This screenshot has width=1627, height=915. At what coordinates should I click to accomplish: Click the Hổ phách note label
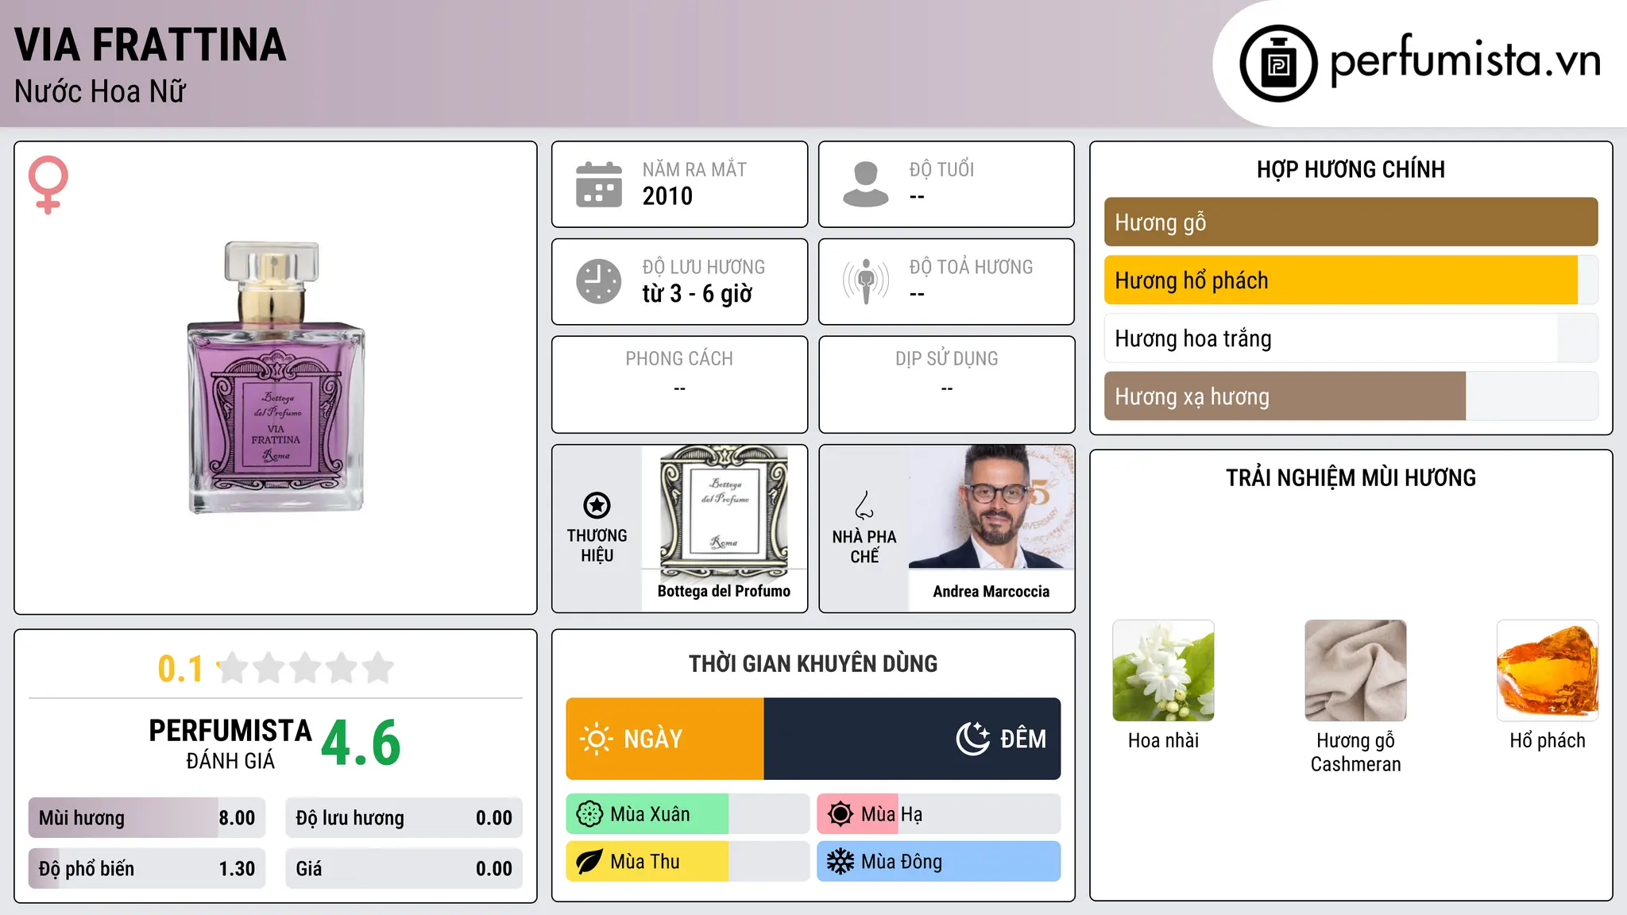pyautogui.click(x=1548, y=741)
